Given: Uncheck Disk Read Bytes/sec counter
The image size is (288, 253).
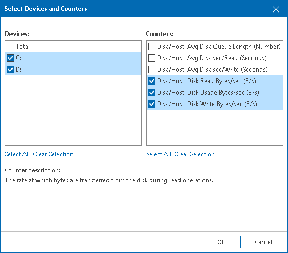Looking at the screenshot, I should (x=152, y=81).
